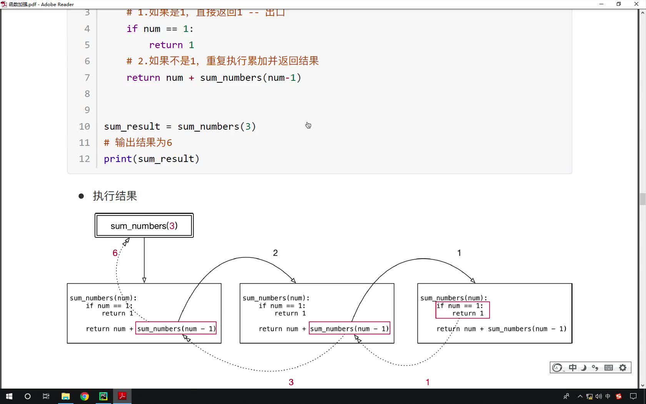The height and width of the screenshot is (404, 646).
Task: Open File Explorer from the taskbar
Action: (x=66, y=396)
